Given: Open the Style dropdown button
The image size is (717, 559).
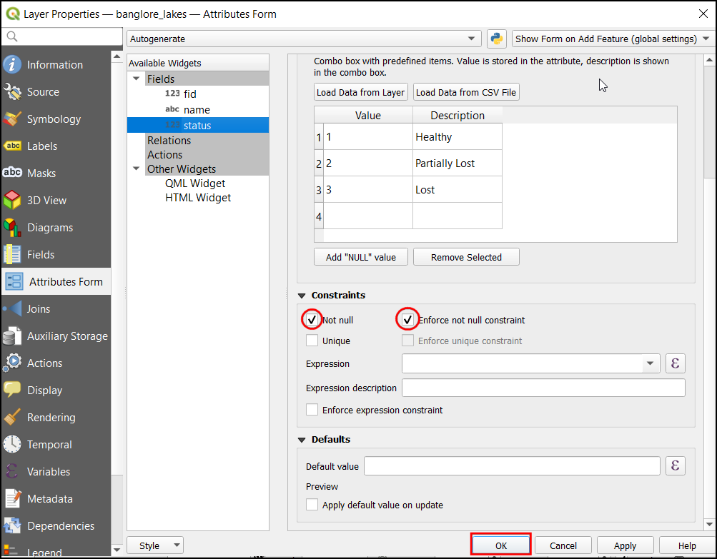Looking at the screenshot, I should point(155,545).
